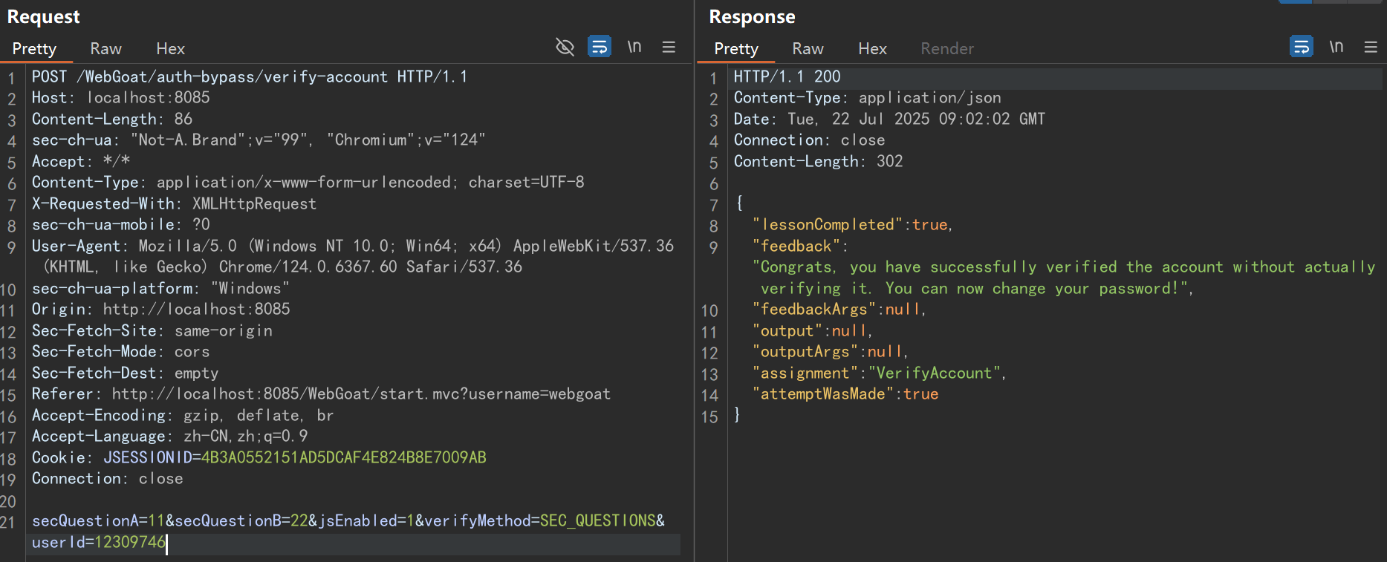
Task: Select the Response Pretty tab
Action: (x=736, y=49)
